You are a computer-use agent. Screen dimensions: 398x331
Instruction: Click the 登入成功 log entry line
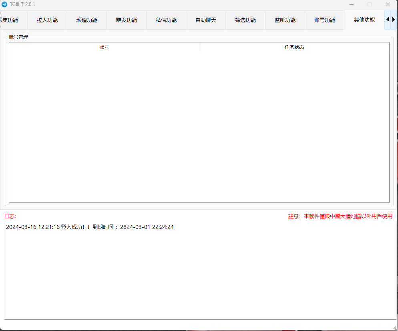tap(90, 227)
